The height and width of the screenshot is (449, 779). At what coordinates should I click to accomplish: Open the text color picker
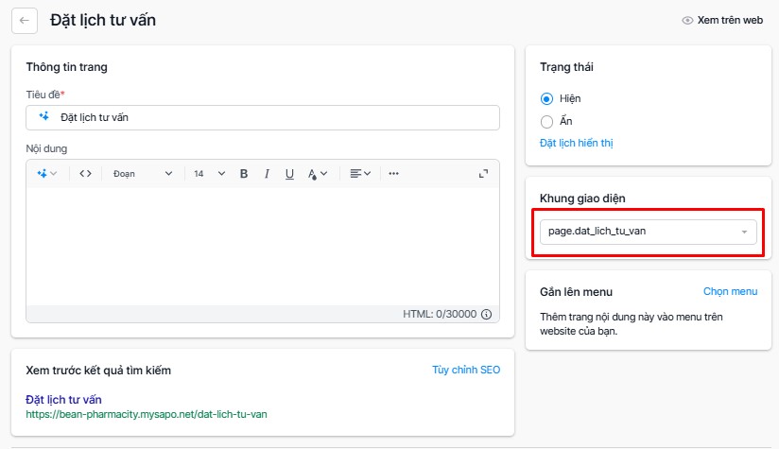318,173
